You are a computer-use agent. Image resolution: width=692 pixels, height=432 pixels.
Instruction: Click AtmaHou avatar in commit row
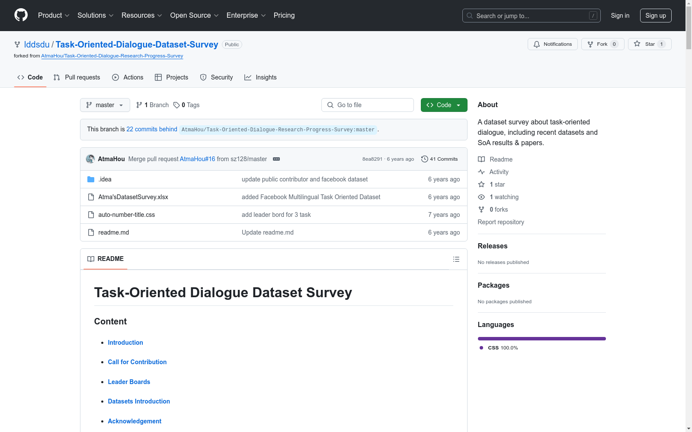90,159
